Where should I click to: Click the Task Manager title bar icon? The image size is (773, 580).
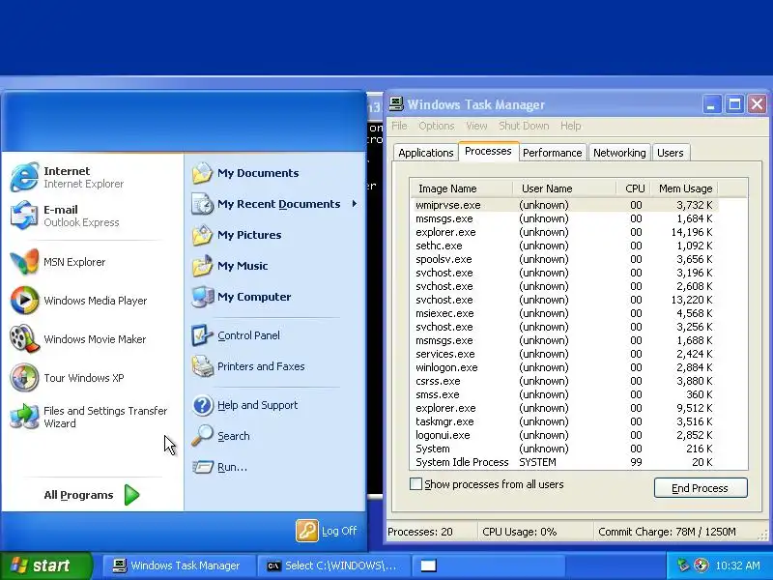click(x=396, y=103)
